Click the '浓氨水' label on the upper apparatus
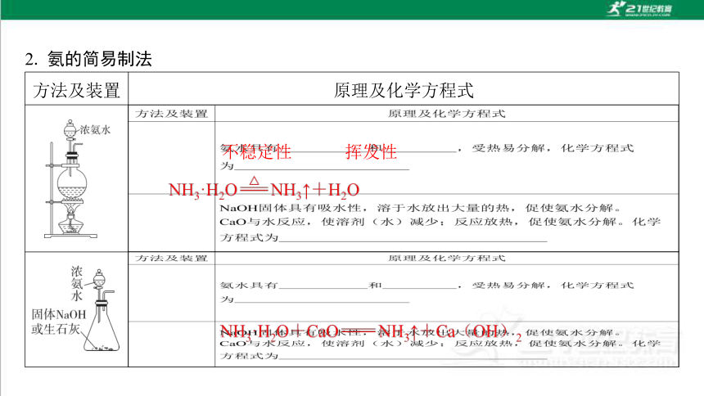The image size is (704, 396). [95, 130]
